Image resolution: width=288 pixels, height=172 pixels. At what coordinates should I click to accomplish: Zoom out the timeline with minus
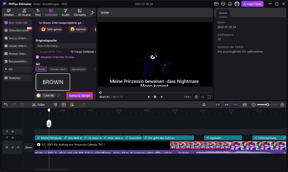pos(254,105)
